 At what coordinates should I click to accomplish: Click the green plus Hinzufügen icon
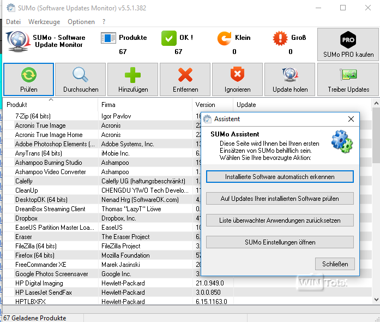(x=132, y=75)
